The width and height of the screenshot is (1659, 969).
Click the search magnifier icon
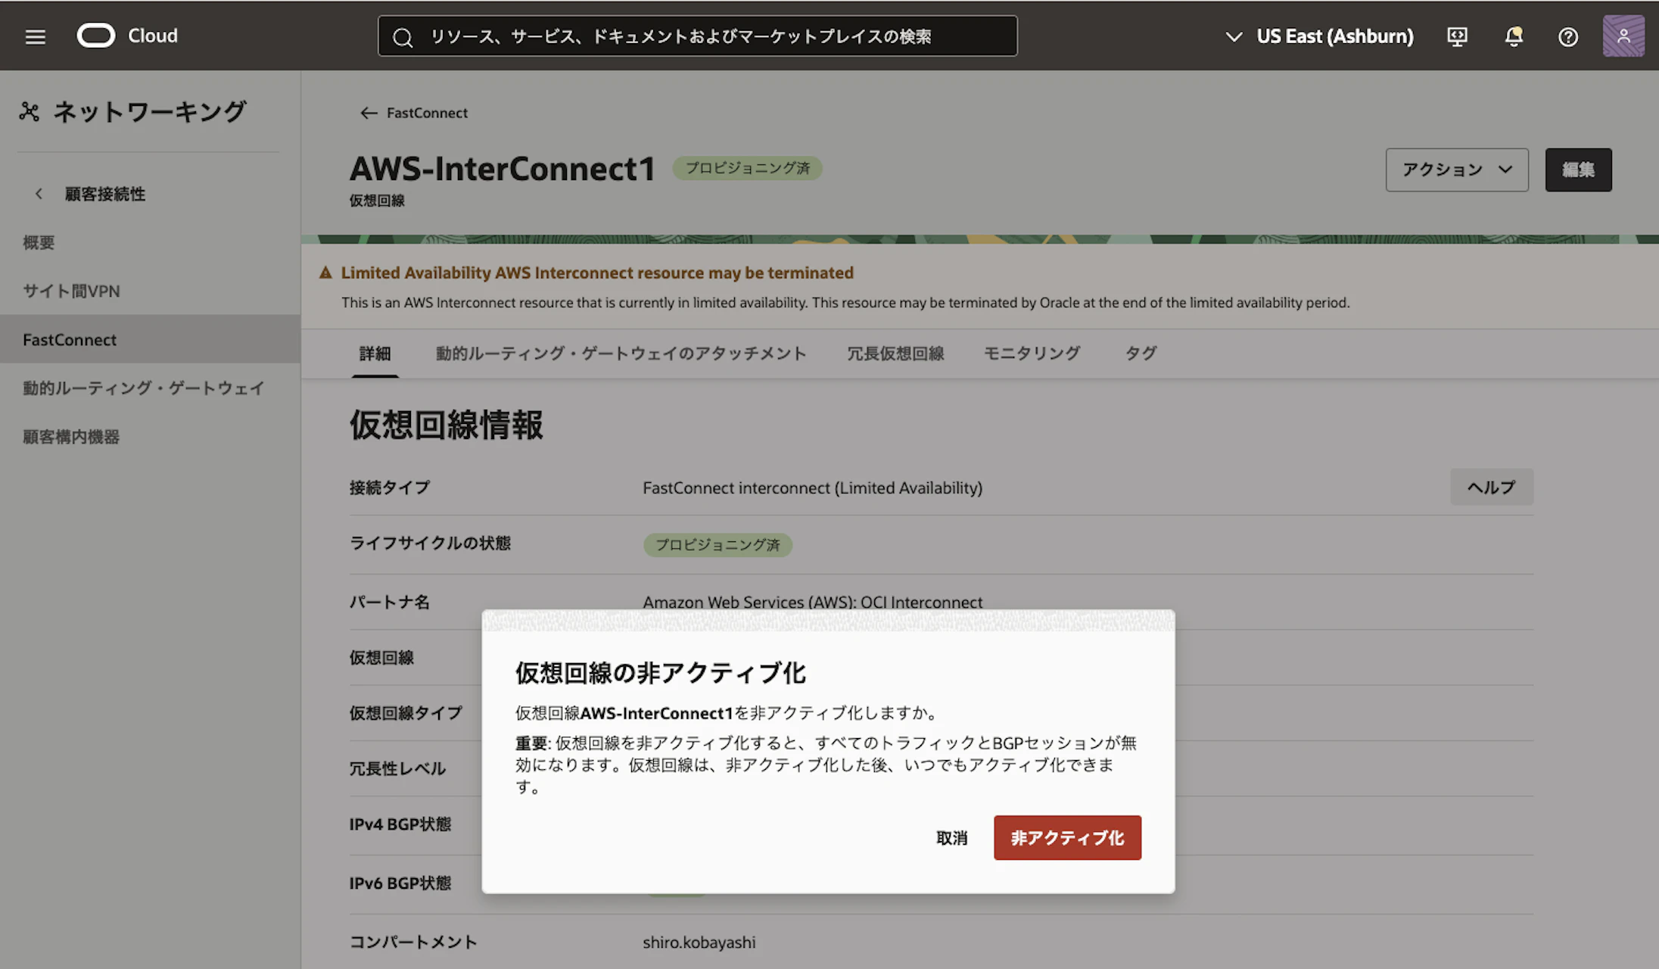(x=403, y=37)
